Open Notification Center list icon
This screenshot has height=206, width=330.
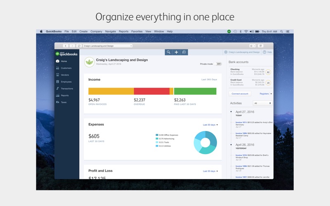tap(288, 31)
